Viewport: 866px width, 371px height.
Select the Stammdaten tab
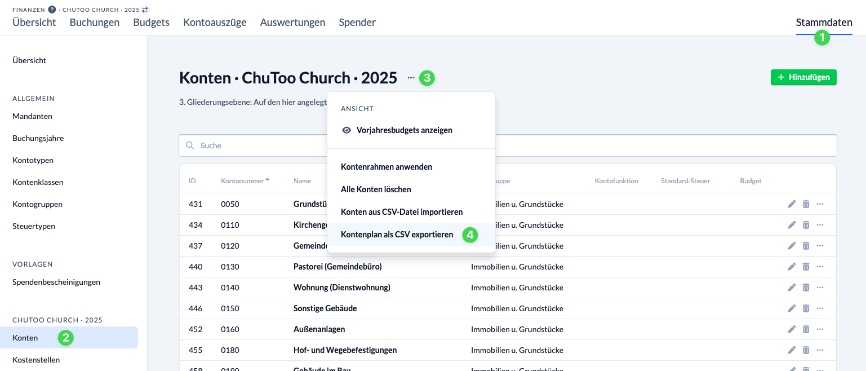point(824,23)
